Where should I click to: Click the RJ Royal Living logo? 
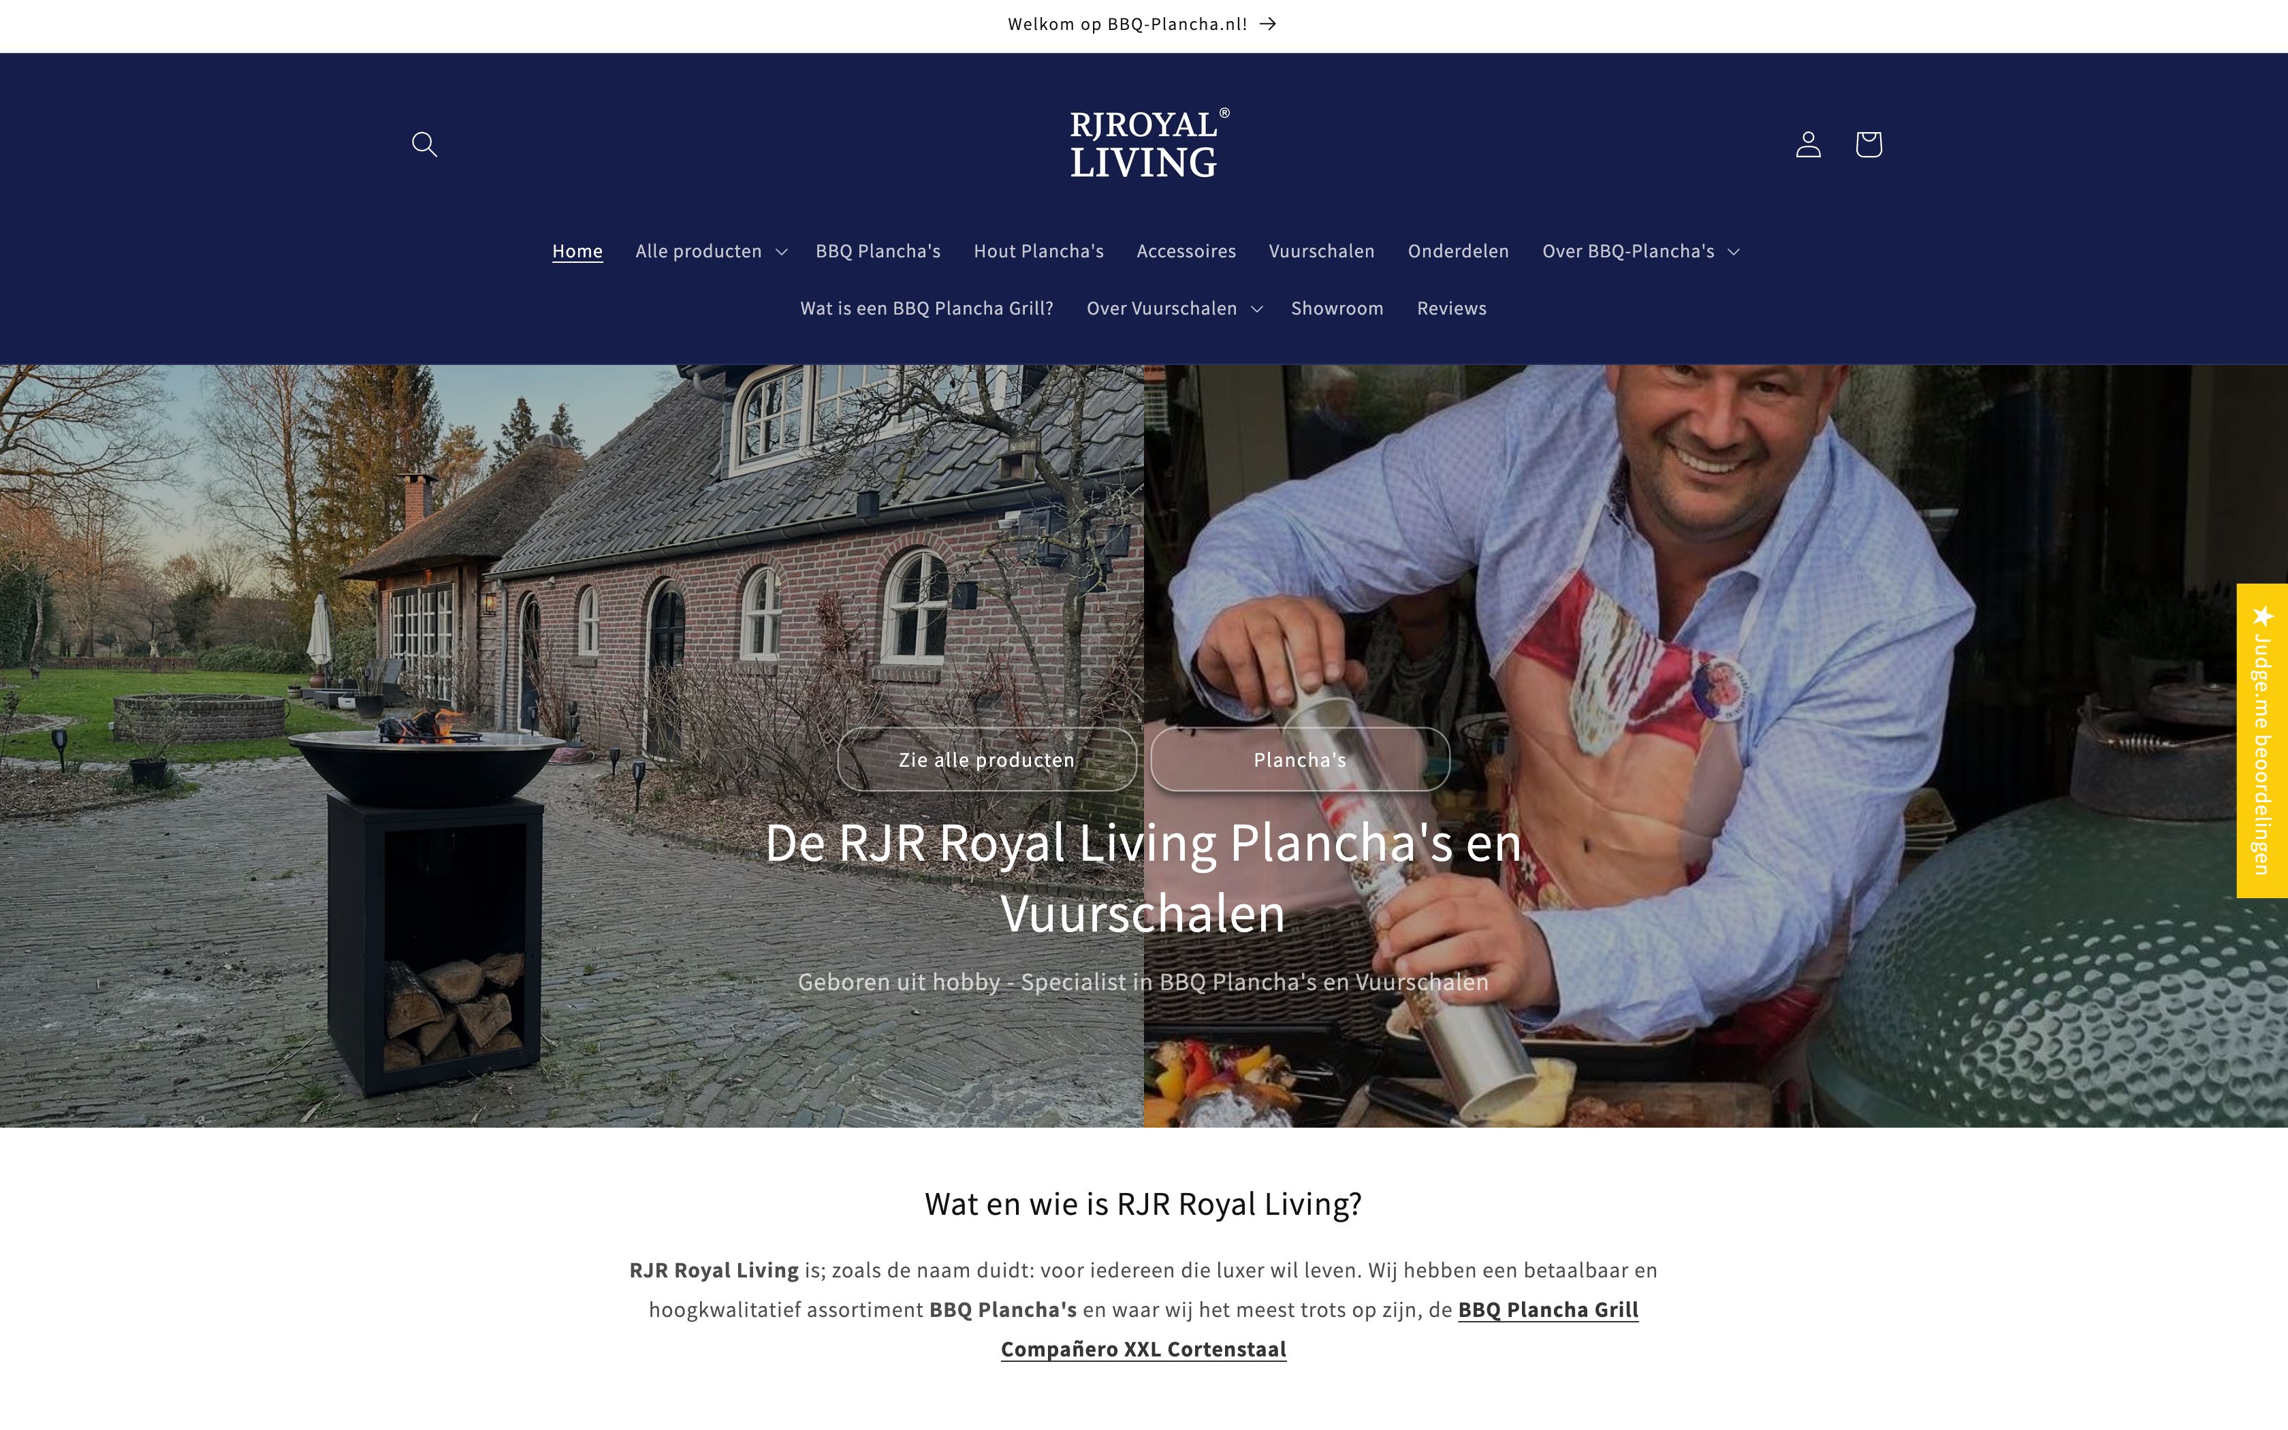point(1149,143)
